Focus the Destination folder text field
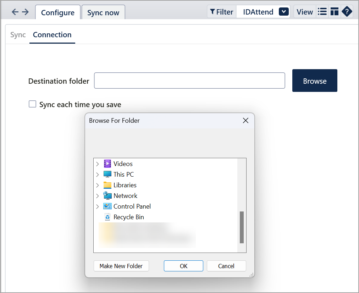The width and height of the screenshot is (359, 293). point(189,81)
